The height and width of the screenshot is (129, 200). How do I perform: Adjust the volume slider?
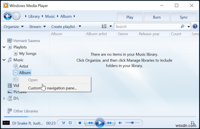click(132, 123)
